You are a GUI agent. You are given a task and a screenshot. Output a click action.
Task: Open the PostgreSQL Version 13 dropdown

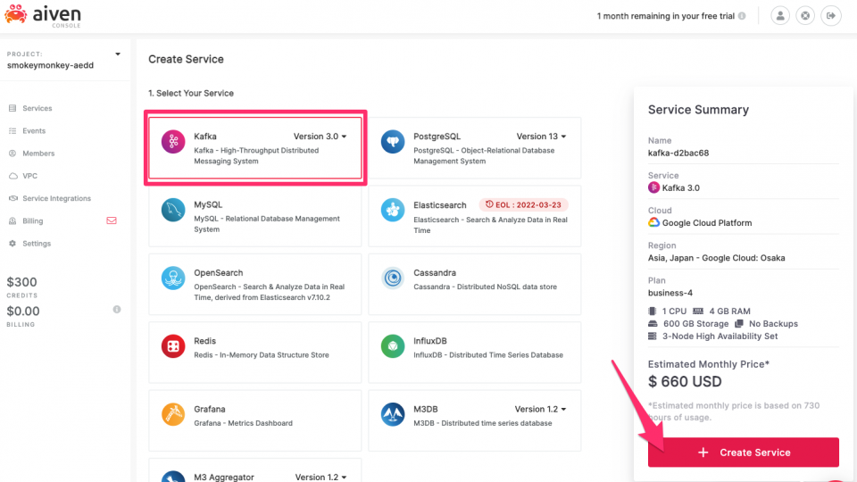coord(541,137)
